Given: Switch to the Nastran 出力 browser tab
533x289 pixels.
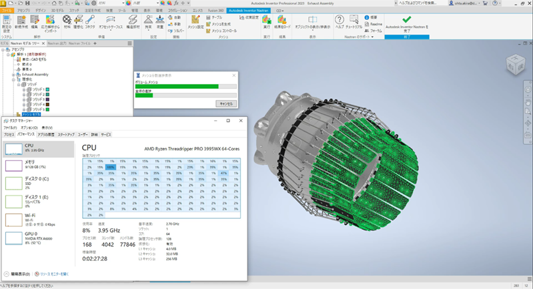Looking at the screenshot, I should pos(57,43).
